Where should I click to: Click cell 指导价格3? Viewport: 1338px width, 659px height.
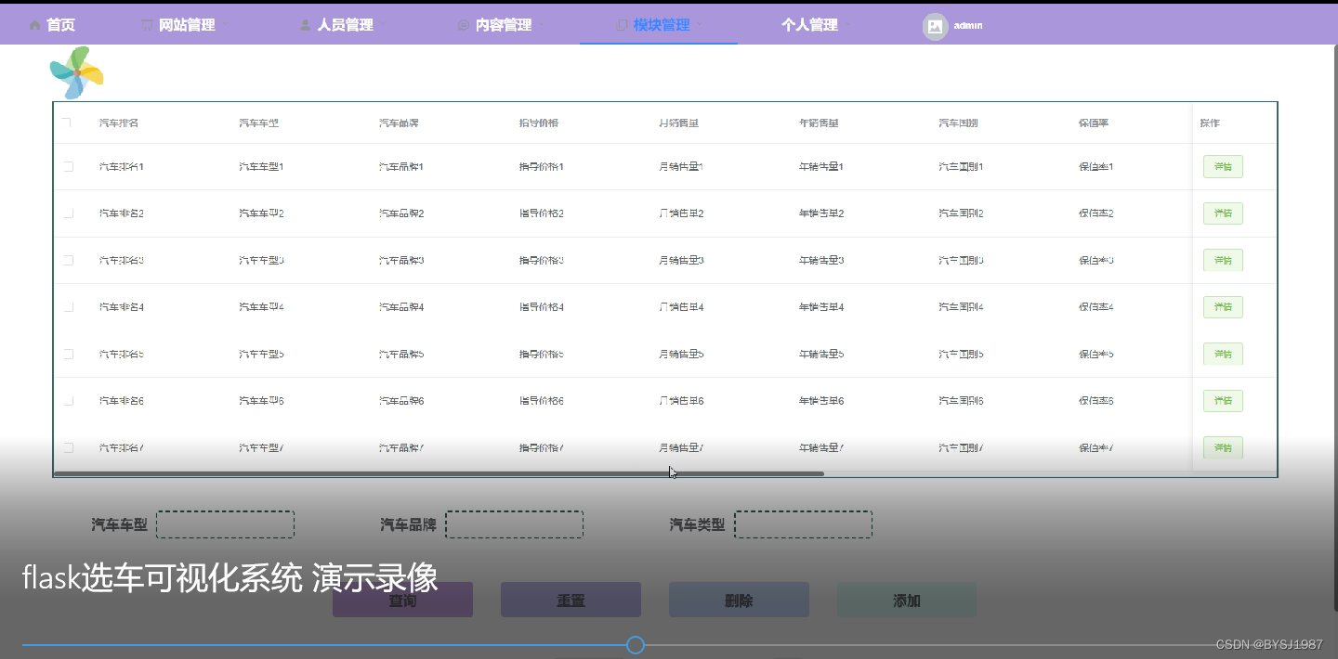coord(542,260)
